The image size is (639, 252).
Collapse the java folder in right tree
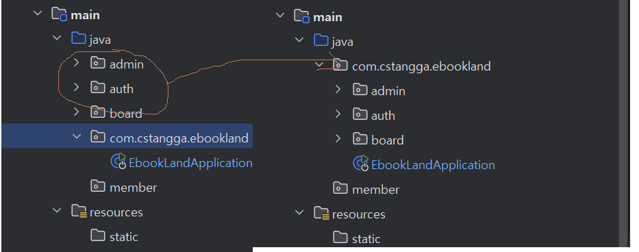coord(299,40)
